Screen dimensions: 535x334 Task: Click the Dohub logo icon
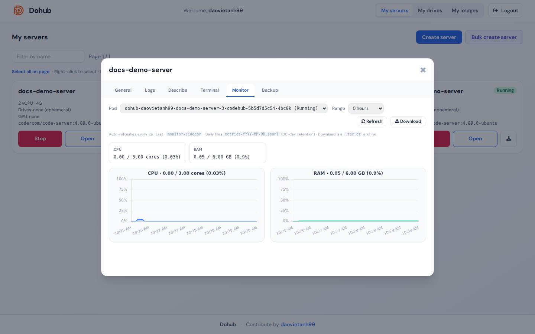(19, 10)
